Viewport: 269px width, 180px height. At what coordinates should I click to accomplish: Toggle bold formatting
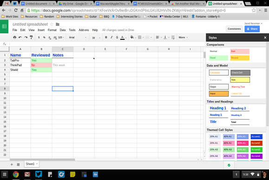[106, 37]
